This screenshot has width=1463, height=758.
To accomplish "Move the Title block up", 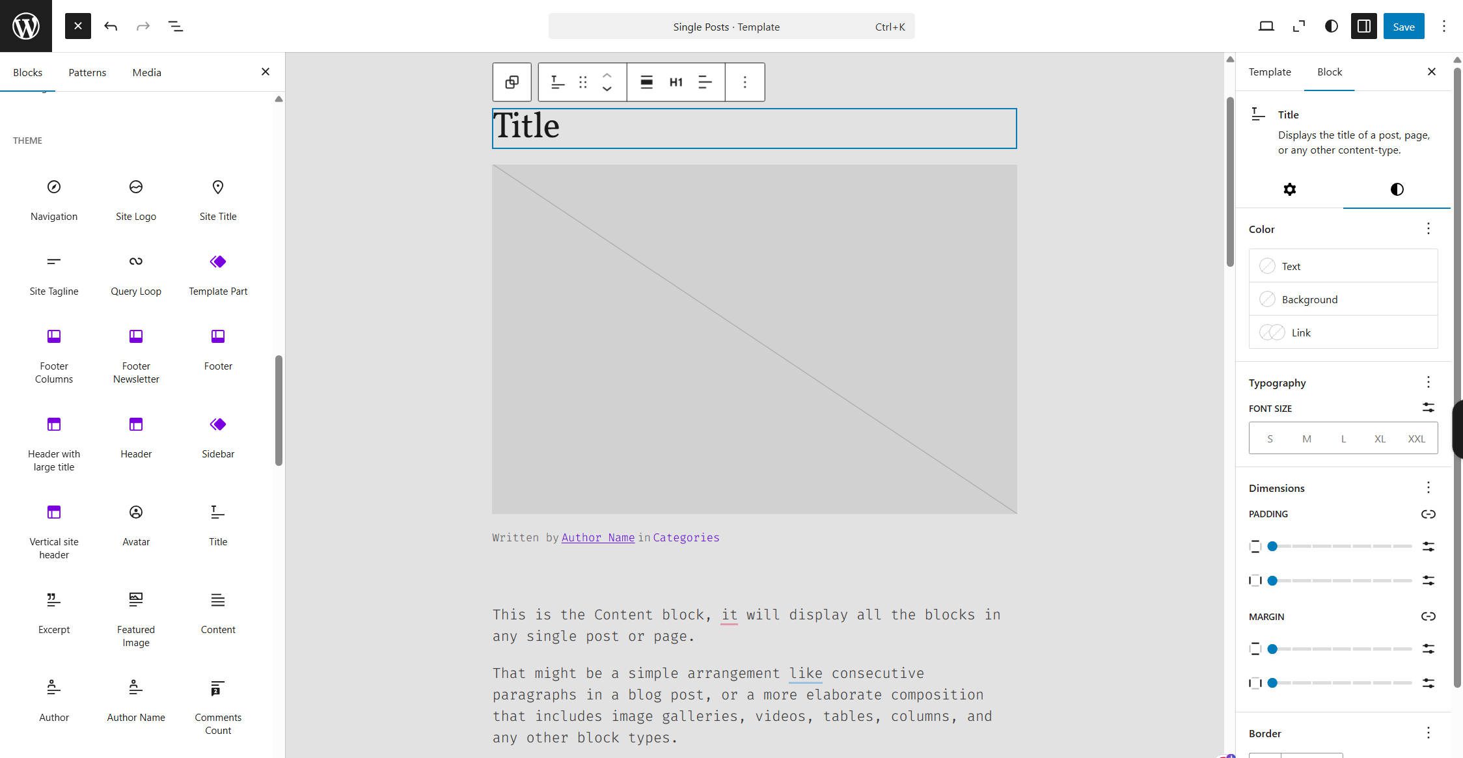I will tap(607, 75).
